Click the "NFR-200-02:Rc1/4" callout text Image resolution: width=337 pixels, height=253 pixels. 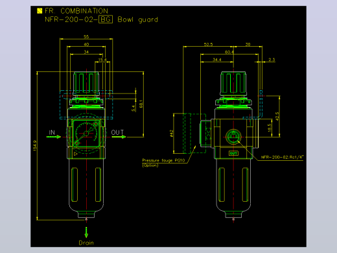pyautogui.click(x=283, y=157)
